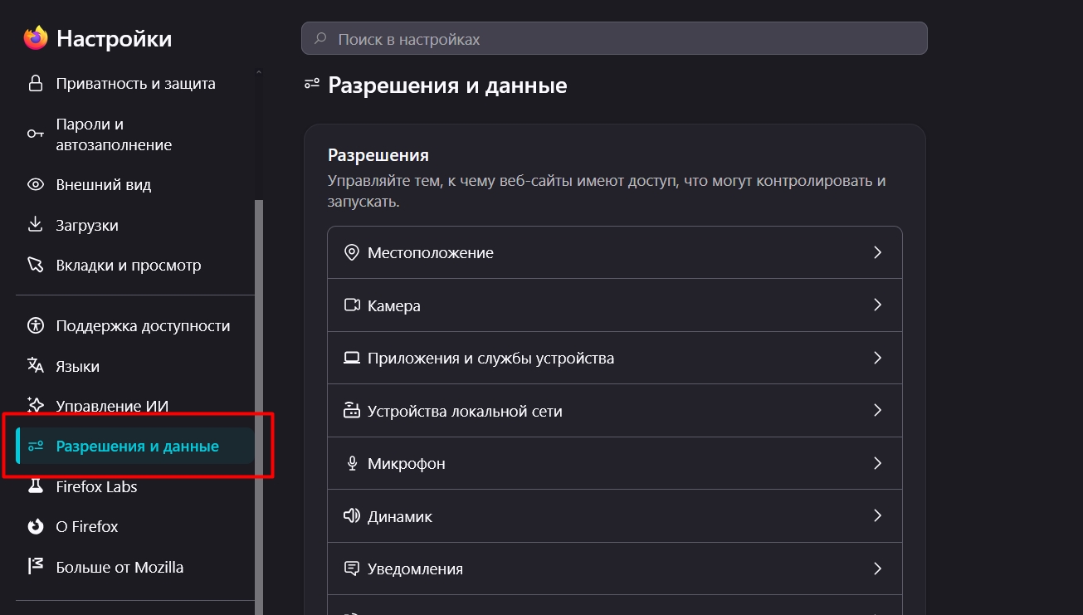The width and height of the screenshot is (1083, 615).
Task: Click the magnifier icon in the search field
Action: (x=320, y=39)
